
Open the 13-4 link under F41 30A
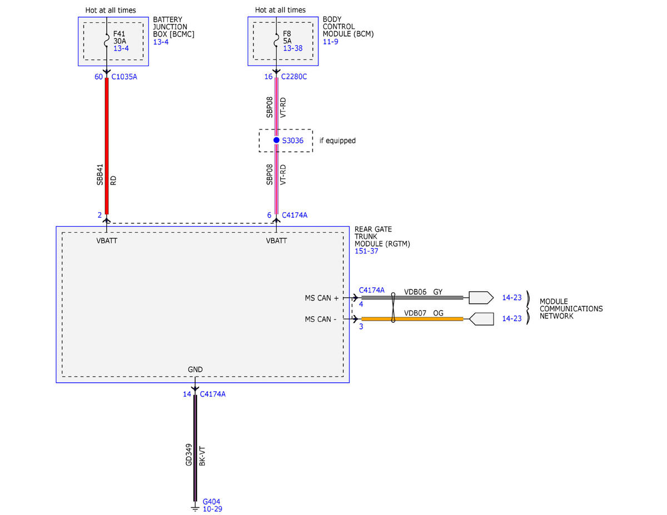[121, 49]
